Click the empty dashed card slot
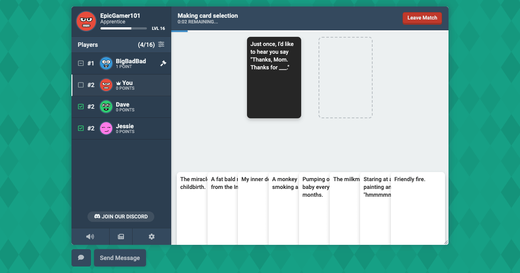 tap(345, 78)
